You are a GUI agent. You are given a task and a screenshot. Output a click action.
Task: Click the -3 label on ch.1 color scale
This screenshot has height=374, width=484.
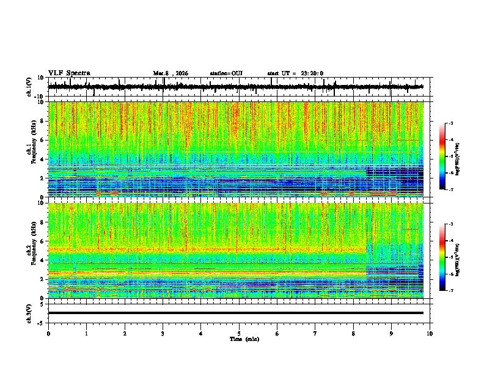[x=451, y=123]
